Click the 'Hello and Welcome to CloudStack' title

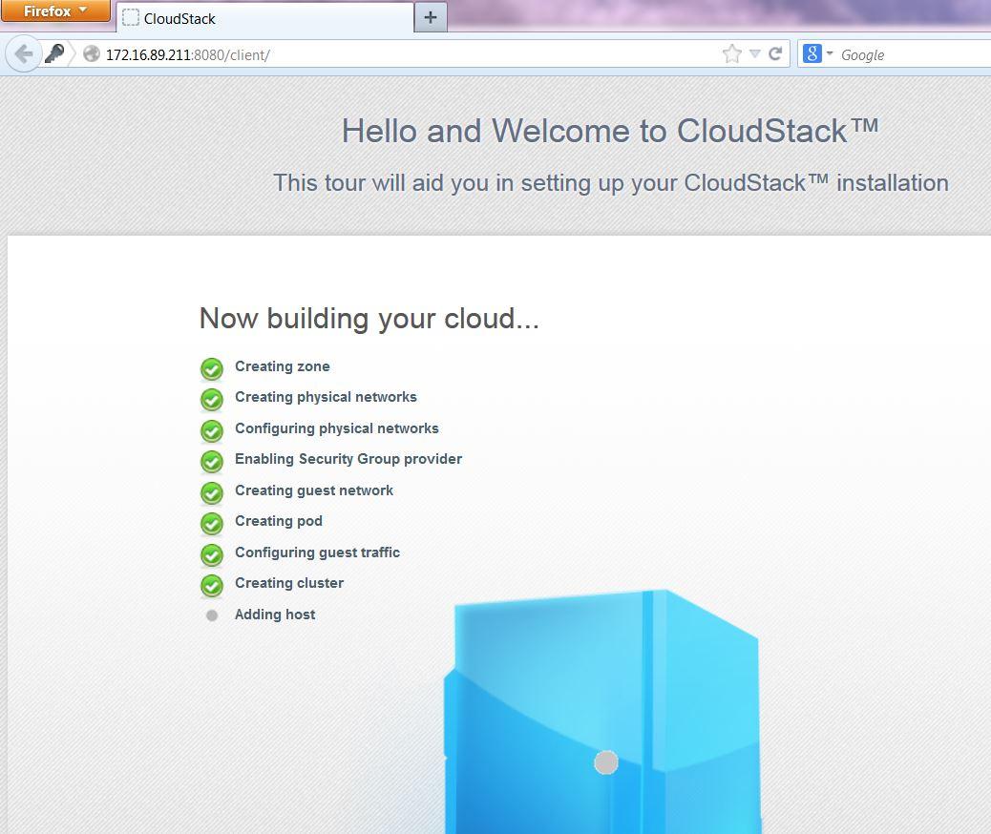(610, 132)
